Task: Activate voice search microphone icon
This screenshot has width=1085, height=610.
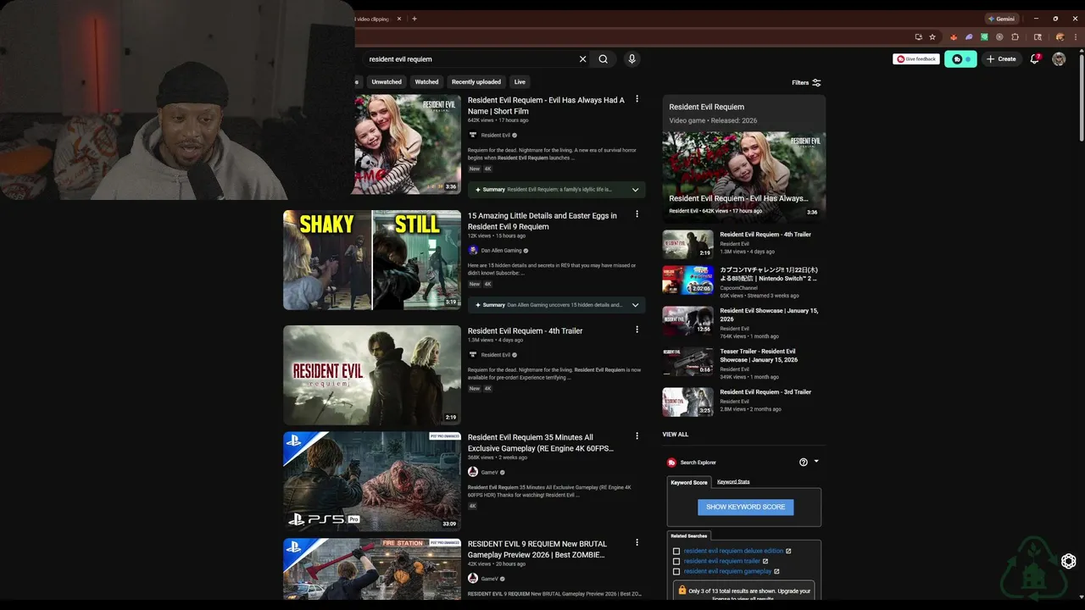Action: click(x=632, y=59)
